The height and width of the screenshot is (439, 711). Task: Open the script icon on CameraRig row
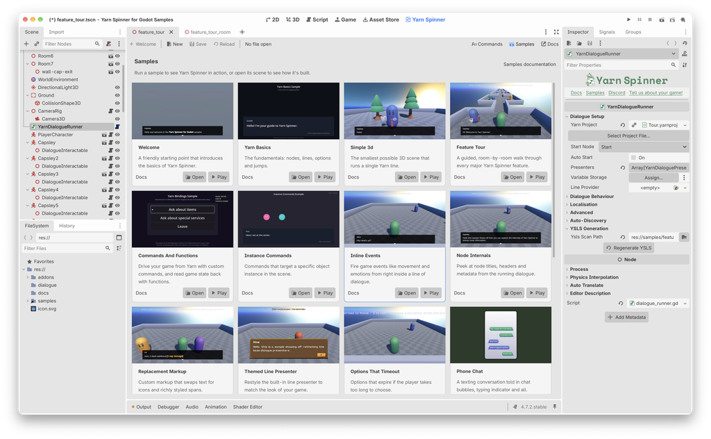coord(110,111)
